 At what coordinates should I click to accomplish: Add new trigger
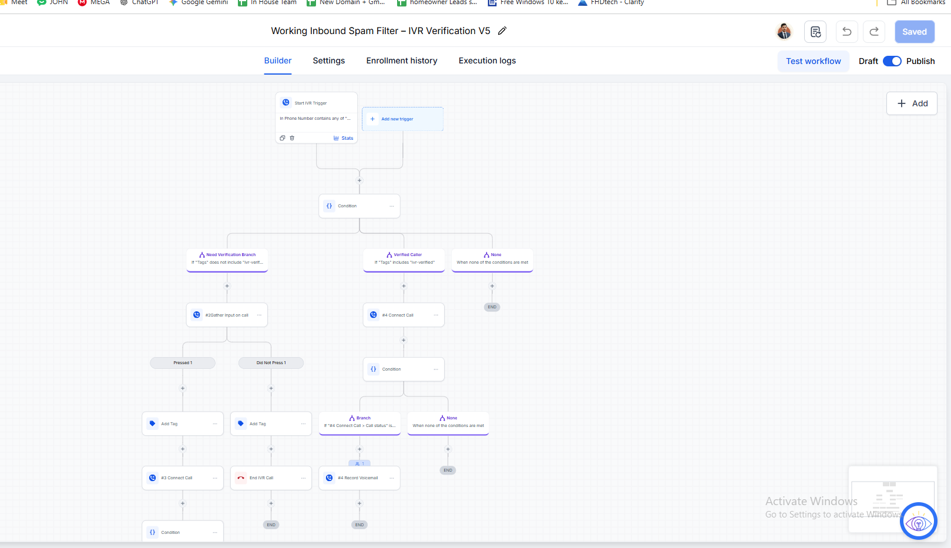[402, 119]
